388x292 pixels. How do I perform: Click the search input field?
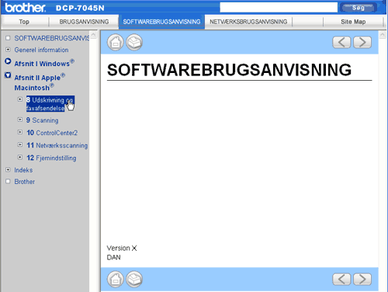pos(279,8)
